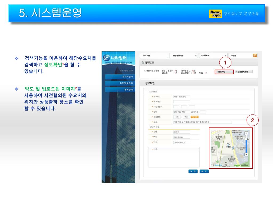Click the 조달청 search input field
This screenshot has height=204, width=273.
(241, 56)
